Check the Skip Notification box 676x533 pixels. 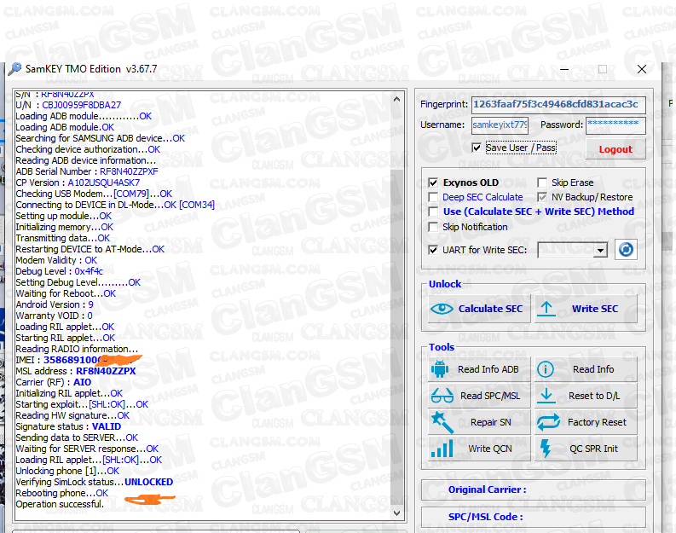[433, 227]
